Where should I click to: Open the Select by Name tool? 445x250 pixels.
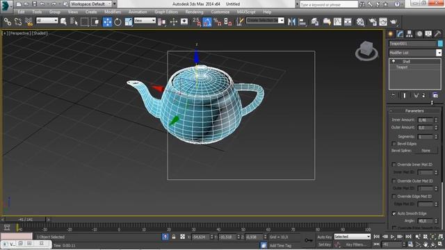pyautogui.click(x=74, y=22)
